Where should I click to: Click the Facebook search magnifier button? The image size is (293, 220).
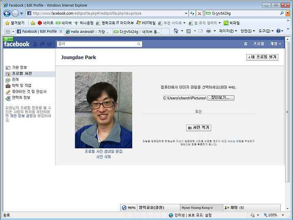pyautogui.click(x=139, y=44)
